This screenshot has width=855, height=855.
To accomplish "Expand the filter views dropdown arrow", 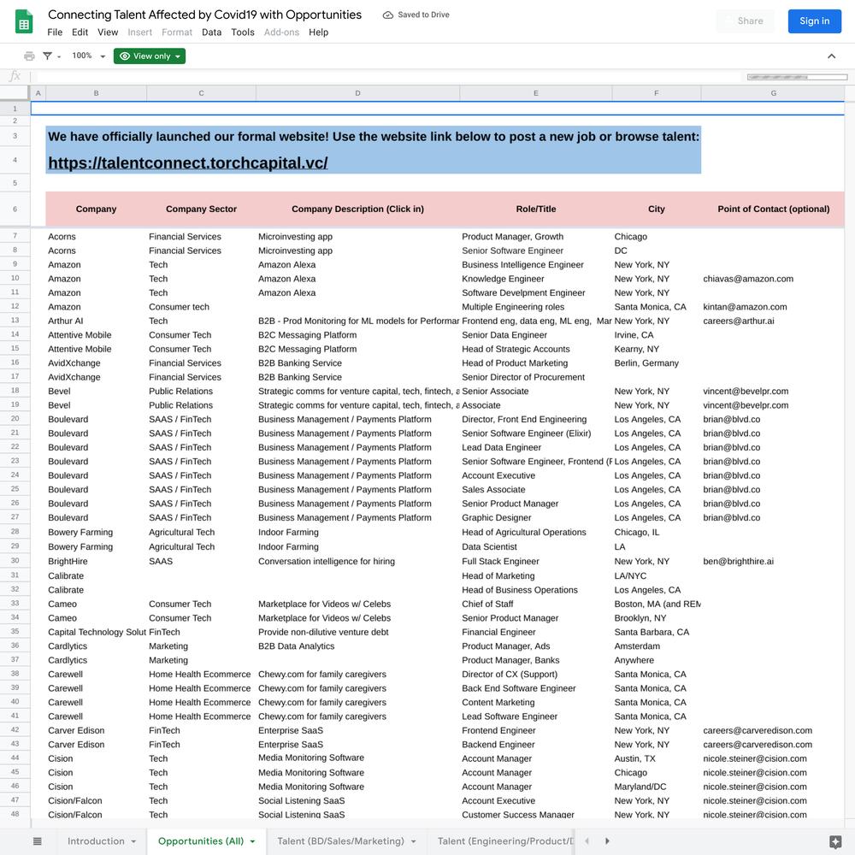I will point(59,56).
